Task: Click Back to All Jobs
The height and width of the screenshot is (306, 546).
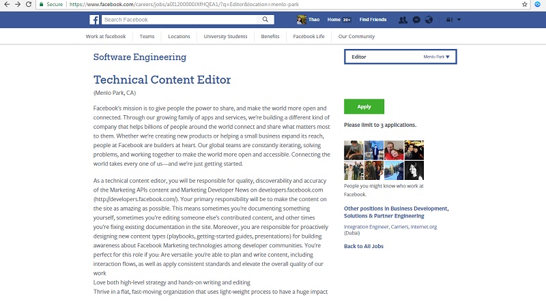Action: click(x=364, y=246)
